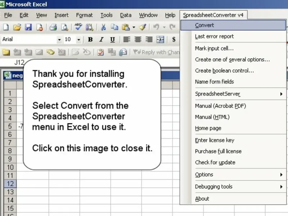Click the Paste clipboard icon
288x216 pixels.
[126, 27]
